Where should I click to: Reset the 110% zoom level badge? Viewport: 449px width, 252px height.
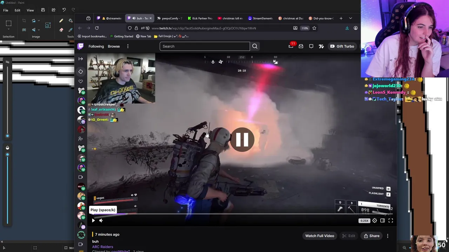click(304, 28)
